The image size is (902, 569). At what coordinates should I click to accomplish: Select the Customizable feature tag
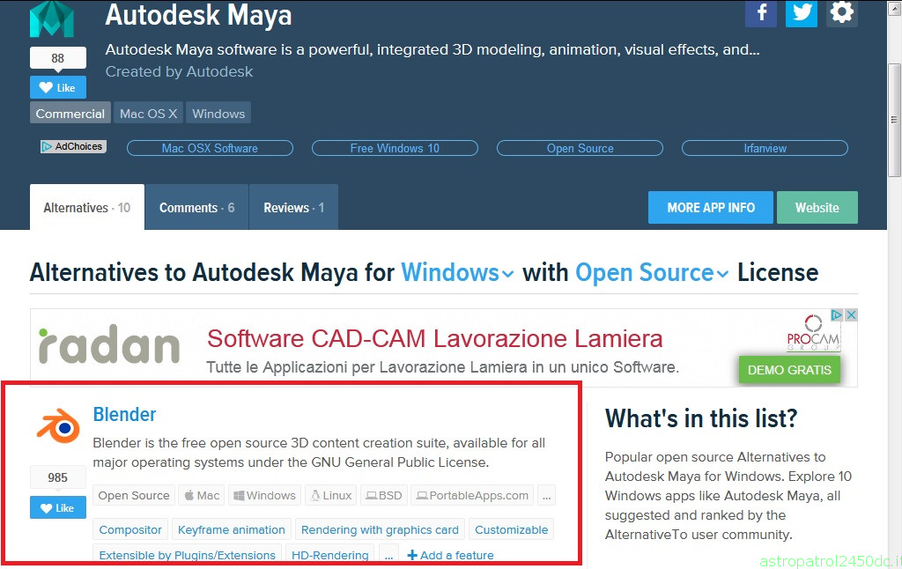coord(512,529)
